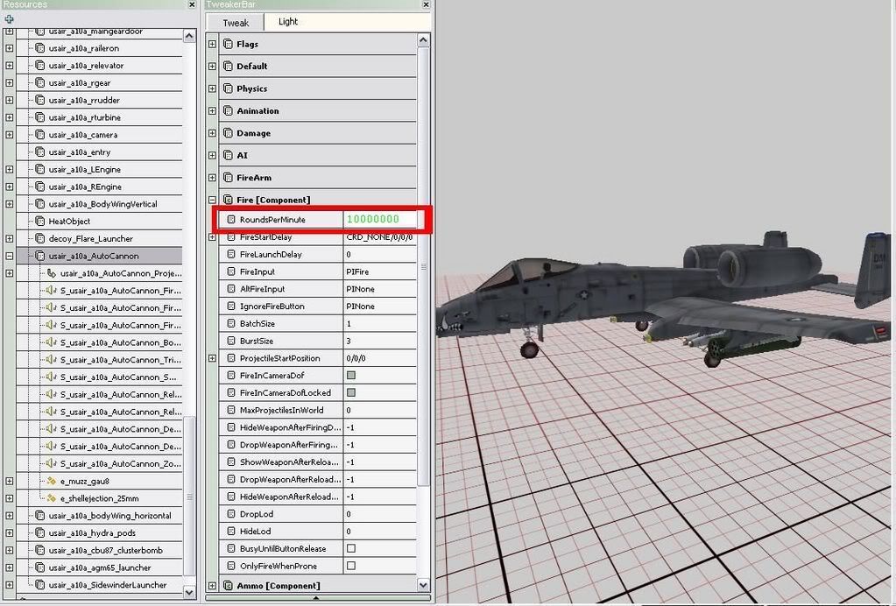896x606 pixels.
Task: Enable the OnlyFireWhenProne checkbox
Action: 350,566
